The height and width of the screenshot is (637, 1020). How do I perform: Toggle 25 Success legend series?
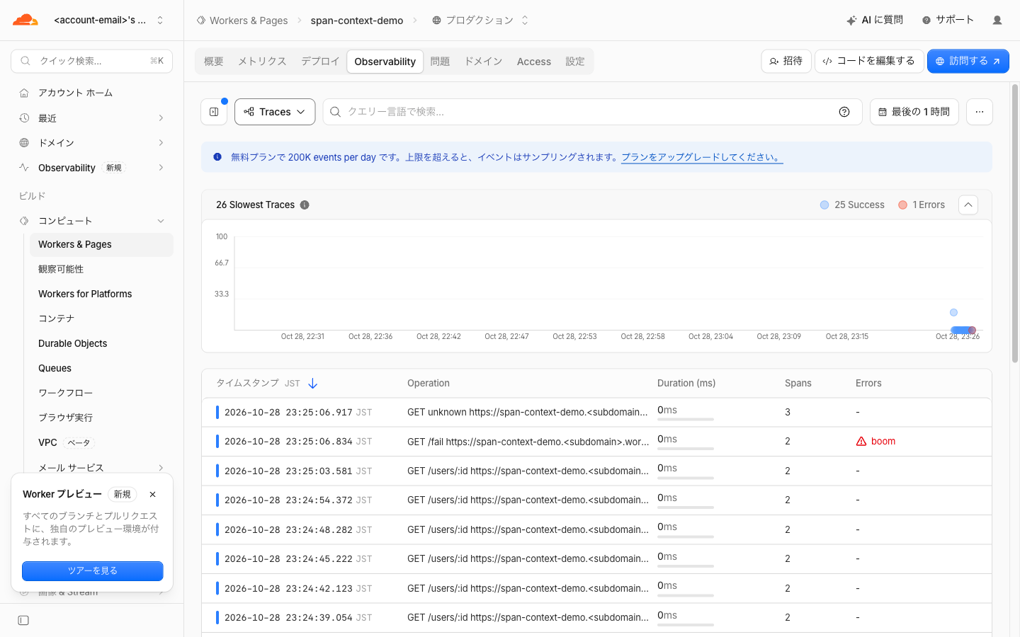click(x=852, y=205)
